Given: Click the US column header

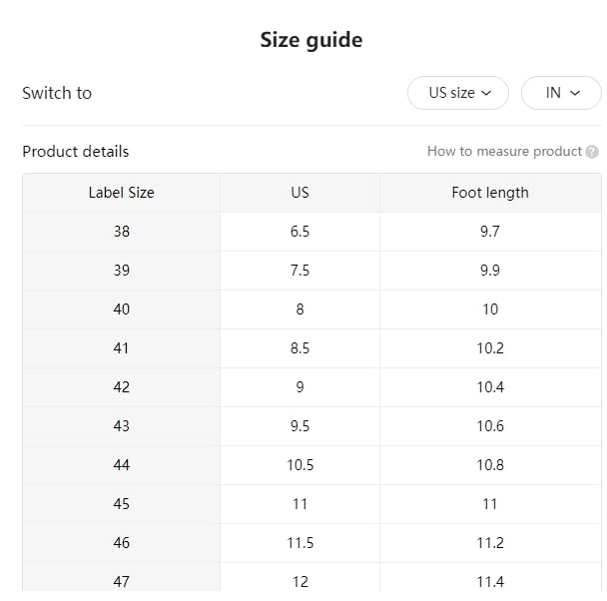Looking at the screenshot, I should (x=300, y=193).
